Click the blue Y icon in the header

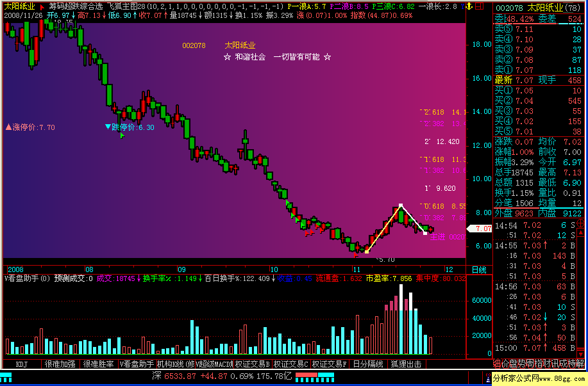coord(462,6)
